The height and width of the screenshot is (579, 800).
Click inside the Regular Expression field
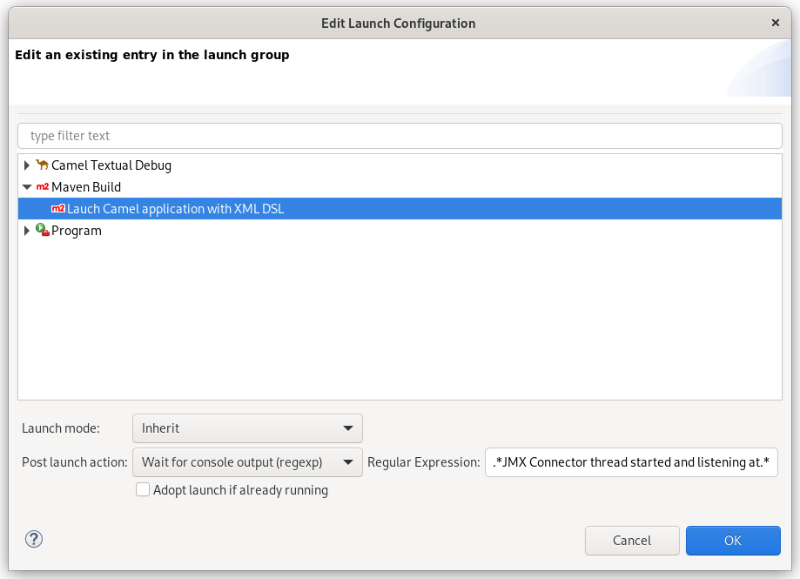pos(630,462)
